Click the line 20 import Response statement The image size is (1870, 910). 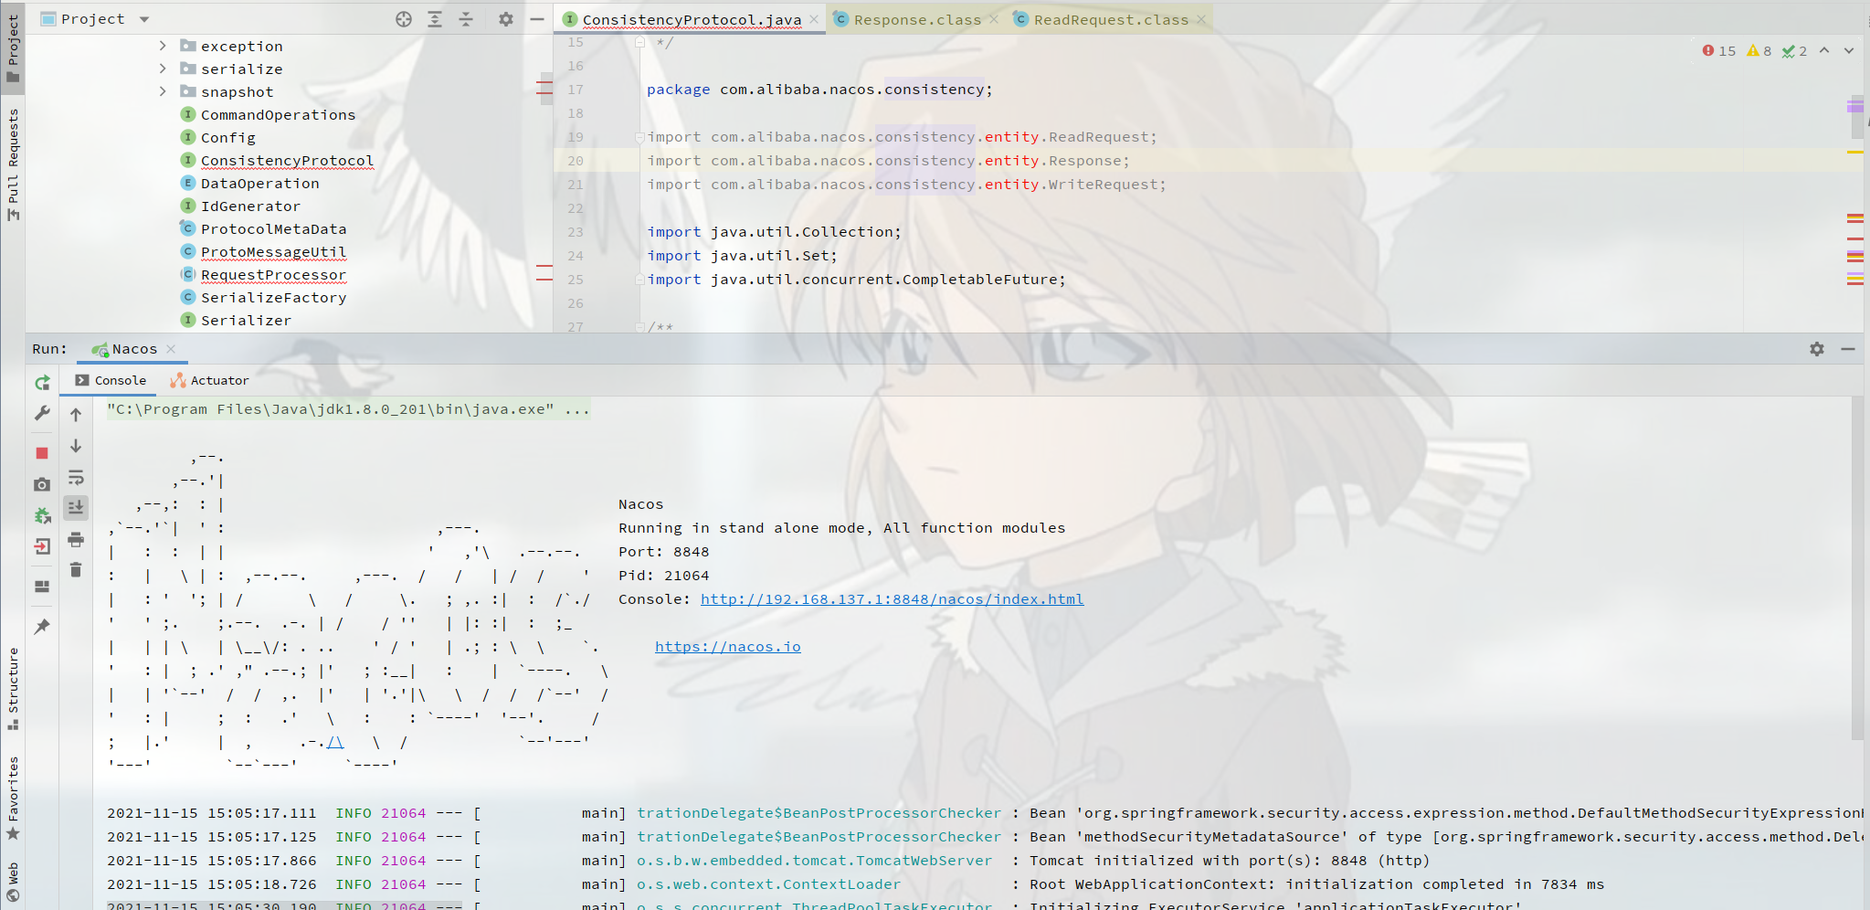pyautogui.click(x=888, y=161)
